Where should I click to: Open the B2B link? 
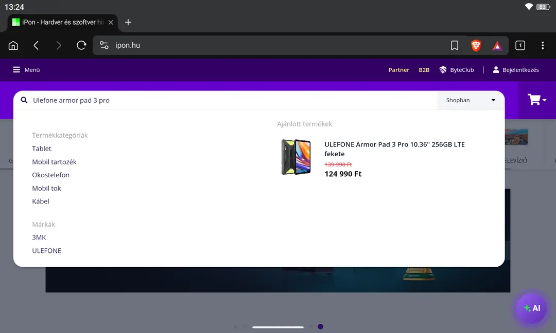424,70
